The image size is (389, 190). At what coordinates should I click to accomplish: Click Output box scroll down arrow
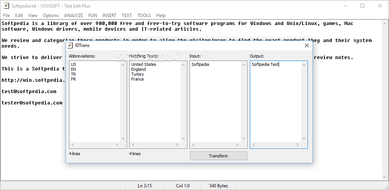tap(304, 139)
